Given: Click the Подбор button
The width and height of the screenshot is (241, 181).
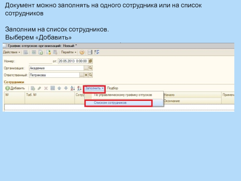Looking at the screenshot, I should [113, 88].
